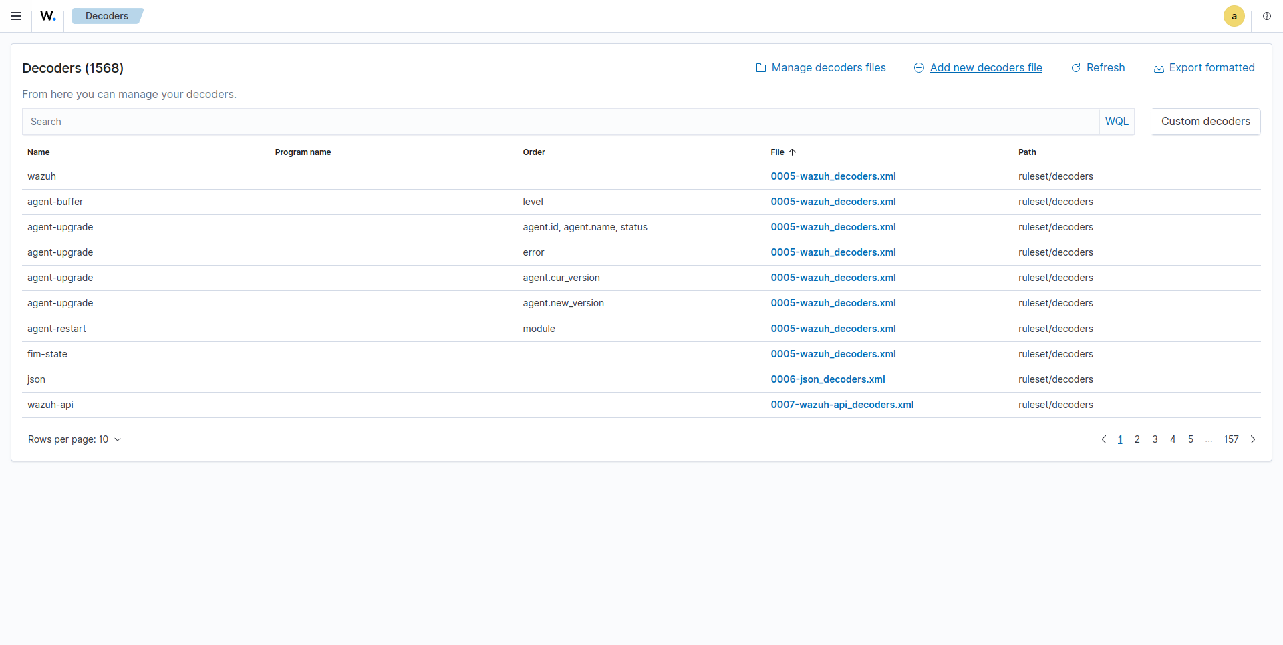Select the wazuh decoder name
The width and height of the screenshot is (1283, 645).
pyautogui.click(x=41, y=176)
